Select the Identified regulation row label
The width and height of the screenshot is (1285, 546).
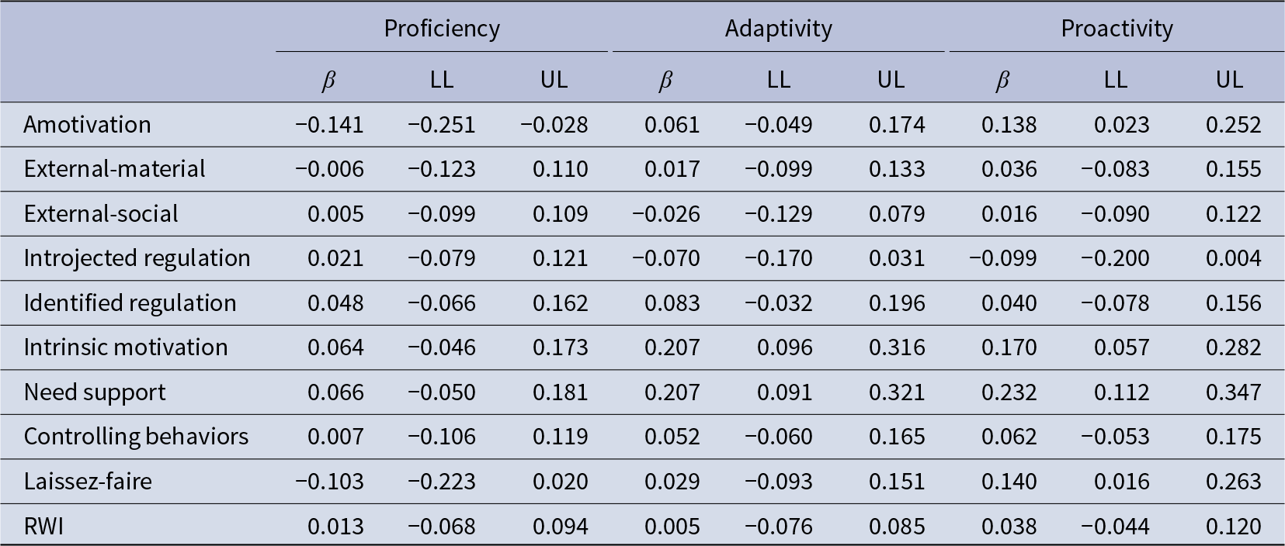coord(130,302)
